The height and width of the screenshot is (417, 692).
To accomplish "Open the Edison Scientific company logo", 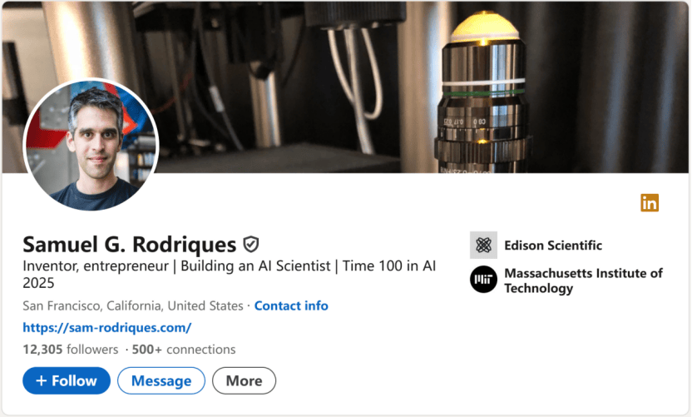I will (x=484, y=245).
